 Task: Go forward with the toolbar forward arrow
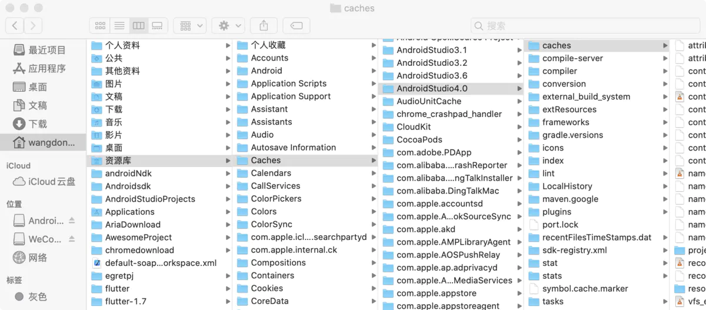click(x=33, y=25)
